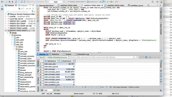Collapse the omop database node

pos(8,33)
